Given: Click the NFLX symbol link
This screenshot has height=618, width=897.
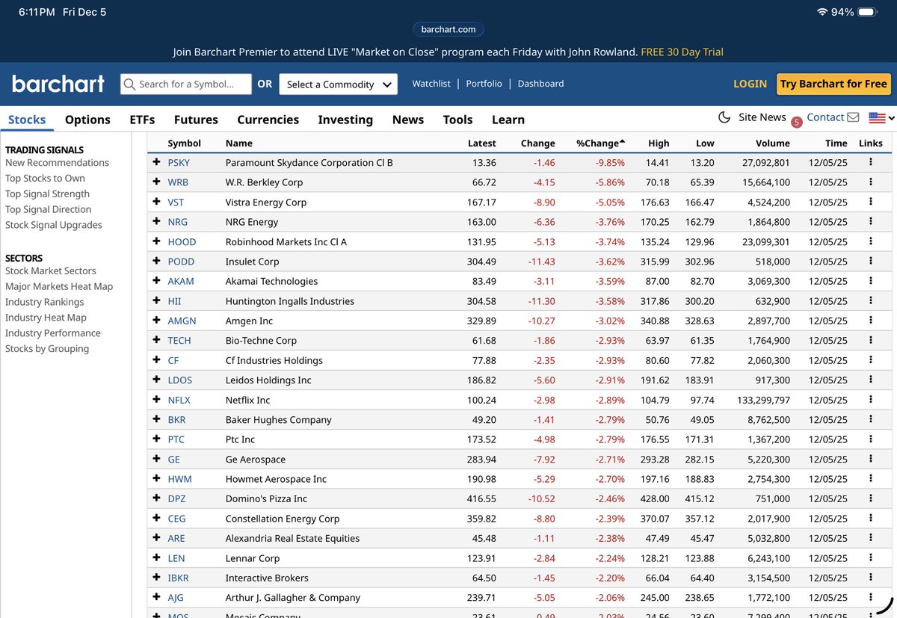Looking at the screenshot, I should coord(179,400).
